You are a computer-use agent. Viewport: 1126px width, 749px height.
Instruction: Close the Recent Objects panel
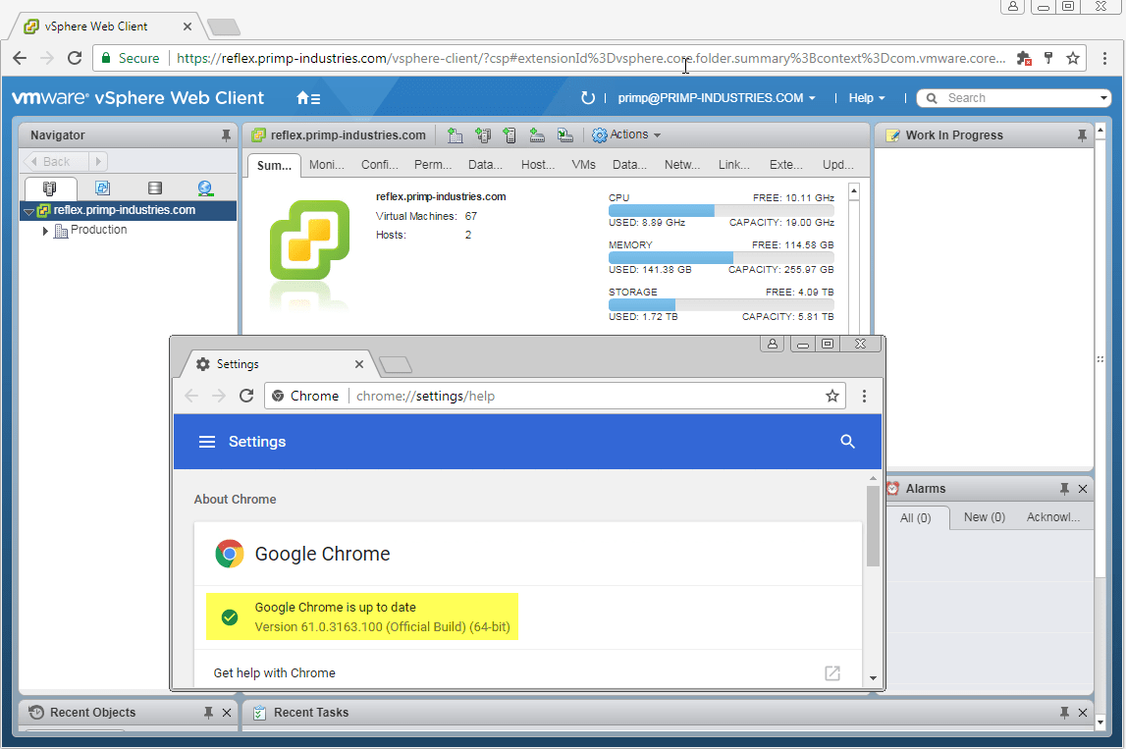coord(226,713)
